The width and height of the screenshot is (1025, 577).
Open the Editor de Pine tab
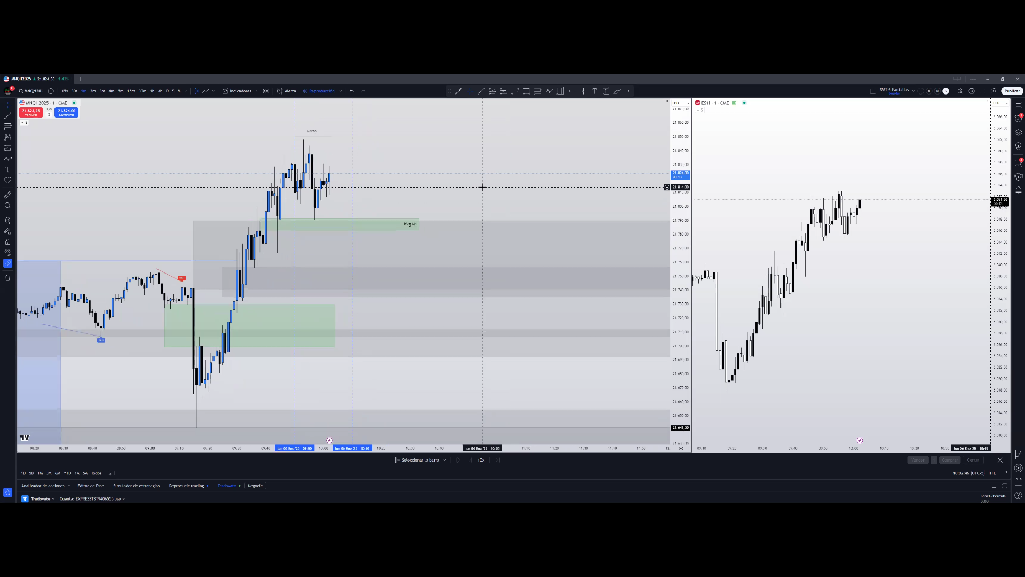[90, 486]
